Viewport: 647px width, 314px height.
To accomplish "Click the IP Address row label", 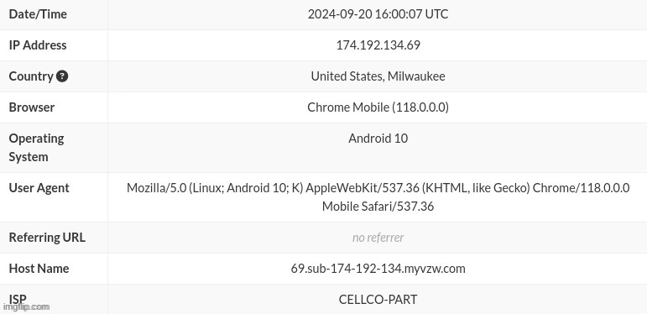I will point(38,45).
